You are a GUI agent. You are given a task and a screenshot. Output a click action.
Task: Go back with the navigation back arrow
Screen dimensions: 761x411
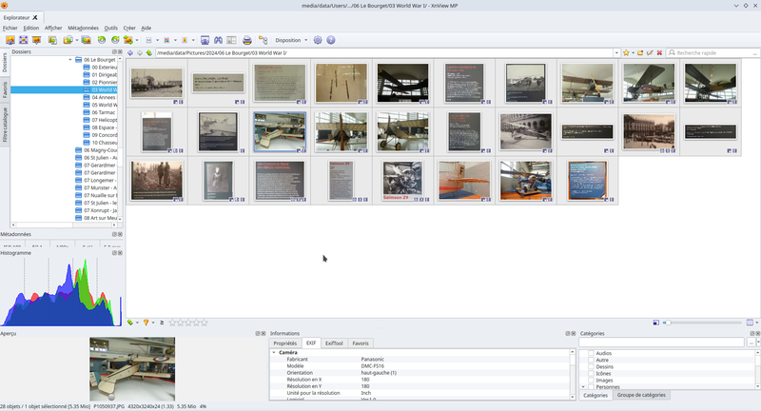coord(132,52)
